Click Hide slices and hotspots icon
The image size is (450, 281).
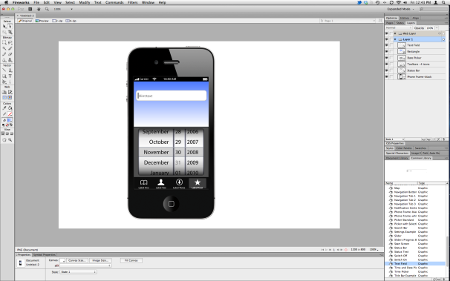4,98
